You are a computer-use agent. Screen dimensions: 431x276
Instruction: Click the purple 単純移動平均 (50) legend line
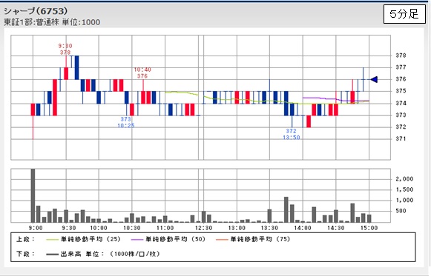(137, 240)
